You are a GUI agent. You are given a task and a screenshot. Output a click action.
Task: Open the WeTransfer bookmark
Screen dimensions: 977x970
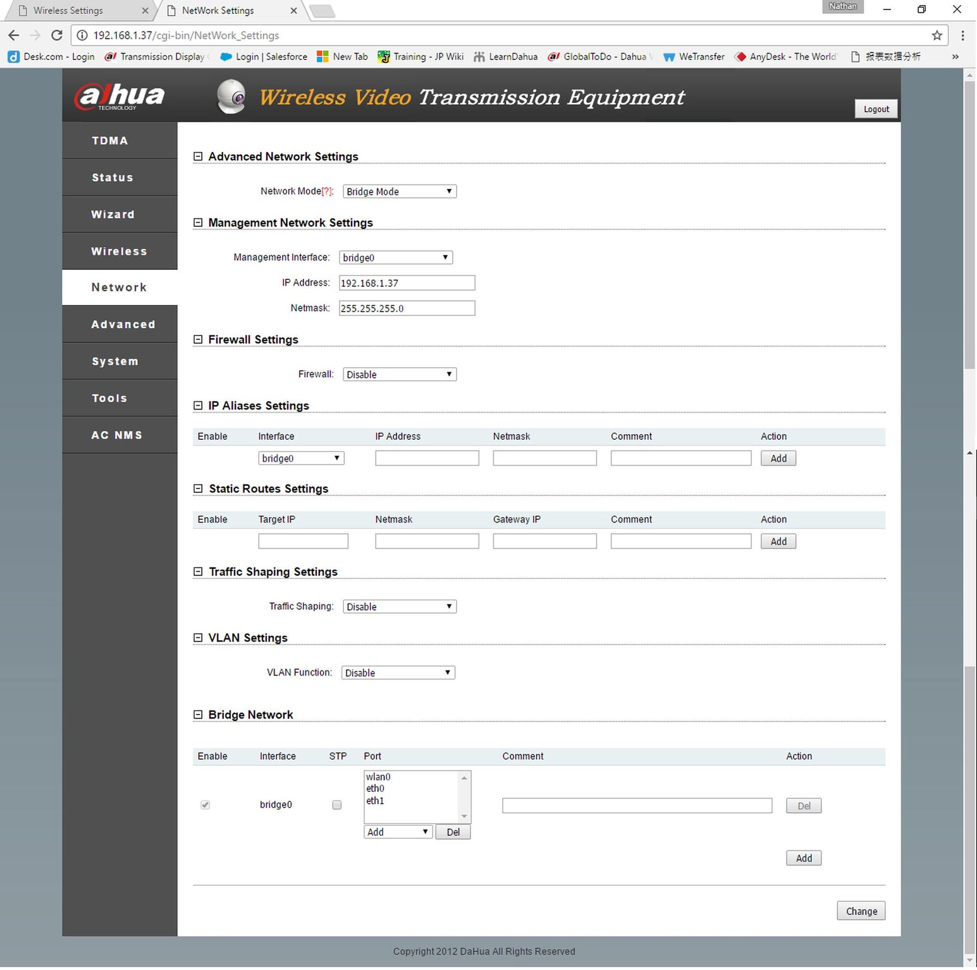pos(694,56)
